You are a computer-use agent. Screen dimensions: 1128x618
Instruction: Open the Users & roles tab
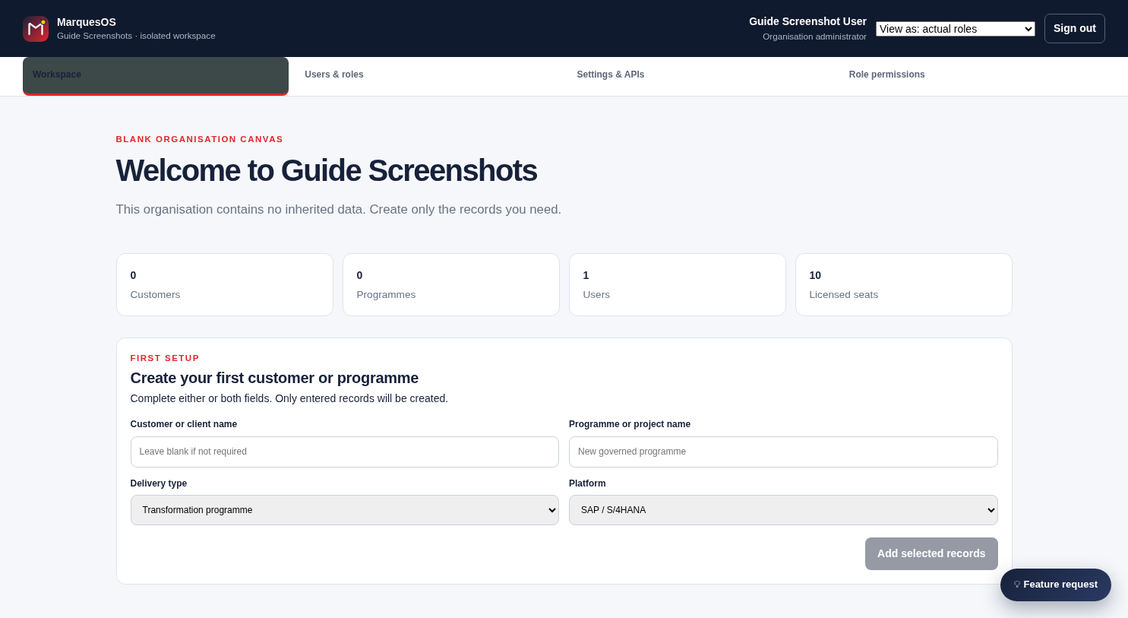pyautogui.click(x=428, y=74)
